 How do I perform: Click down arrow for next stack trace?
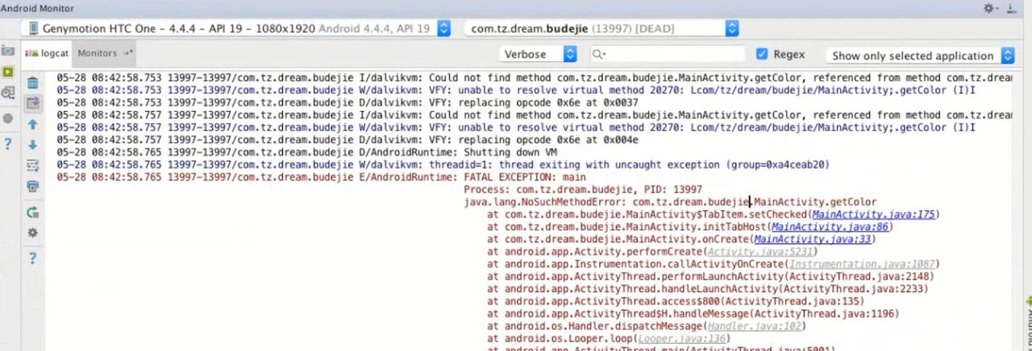pos(32,145)
